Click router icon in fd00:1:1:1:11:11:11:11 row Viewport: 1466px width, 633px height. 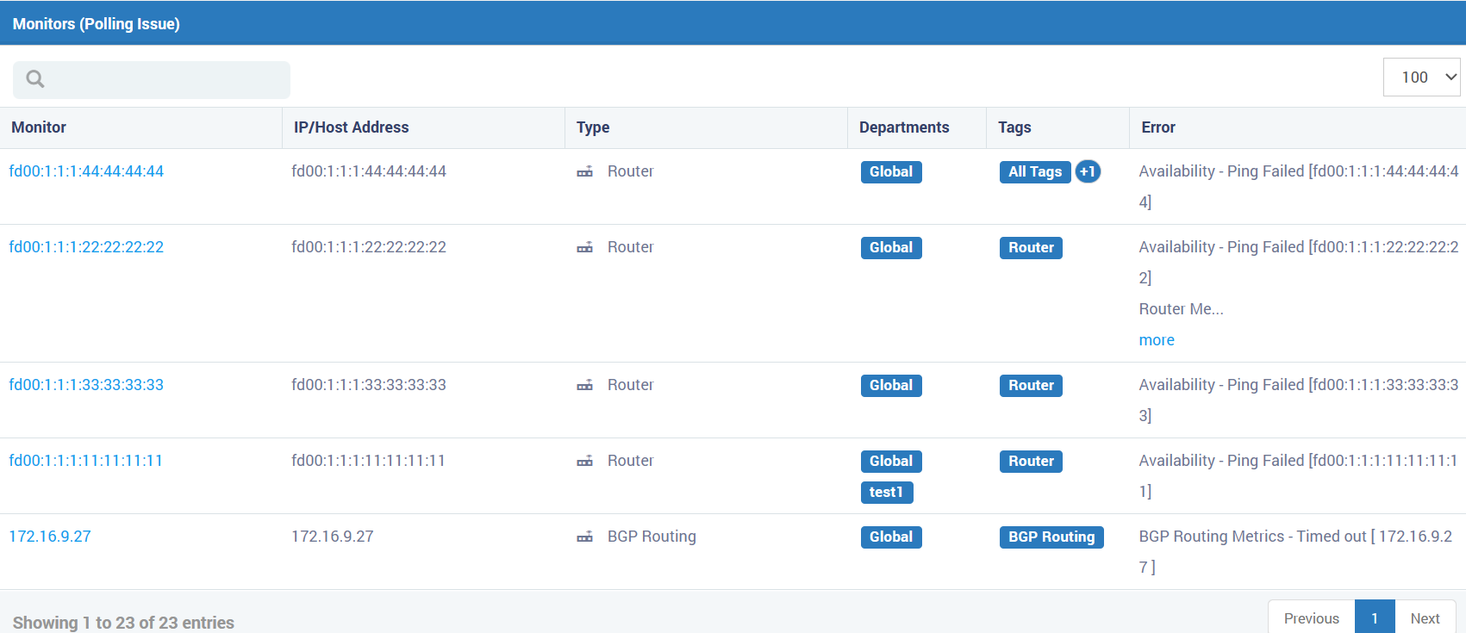click(585, 462)
